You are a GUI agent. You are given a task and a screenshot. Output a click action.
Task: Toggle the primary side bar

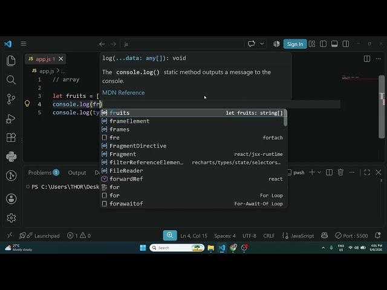click(x=323, y=44)
